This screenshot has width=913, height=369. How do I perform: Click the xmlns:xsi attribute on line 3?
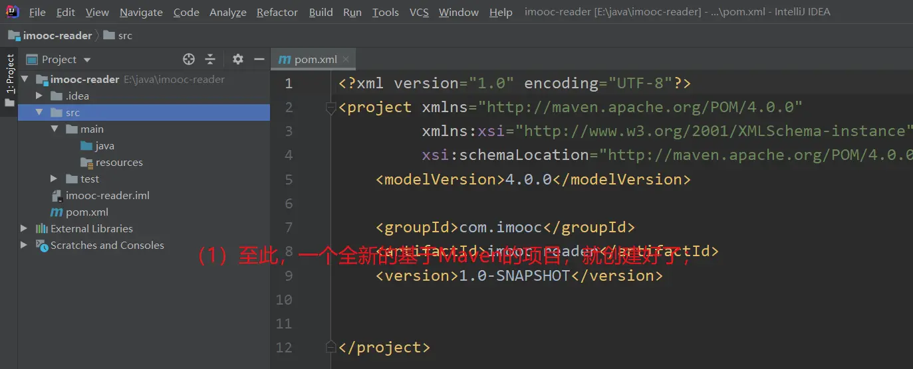tap(463, 131)
